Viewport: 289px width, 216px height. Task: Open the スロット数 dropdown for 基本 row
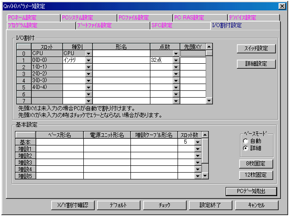point(197,142)
